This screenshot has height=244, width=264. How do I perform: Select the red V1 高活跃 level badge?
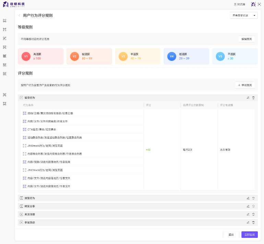point(26,56)
